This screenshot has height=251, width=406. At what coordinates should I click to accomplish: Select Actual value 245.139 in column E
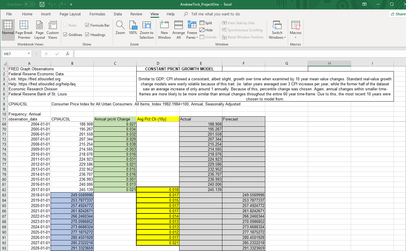pos(201,190)
